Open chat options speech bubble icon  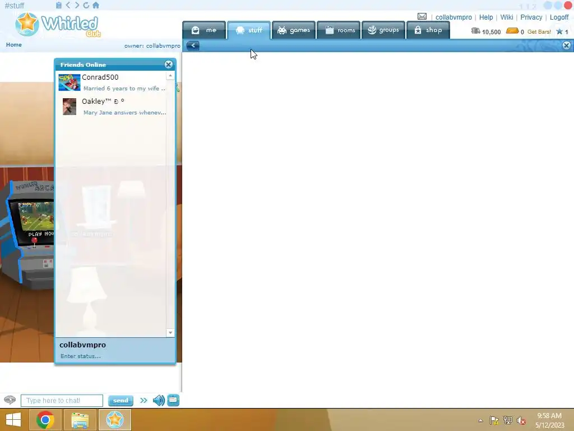point(10,400)
